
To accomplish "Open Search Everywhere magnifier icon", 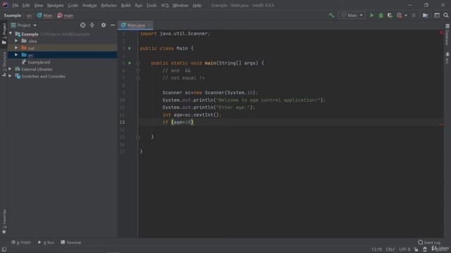I will click(446, 15).
